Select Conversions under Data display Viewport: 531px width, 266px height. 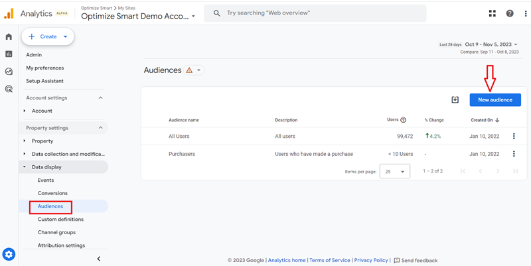coord(52,193)
